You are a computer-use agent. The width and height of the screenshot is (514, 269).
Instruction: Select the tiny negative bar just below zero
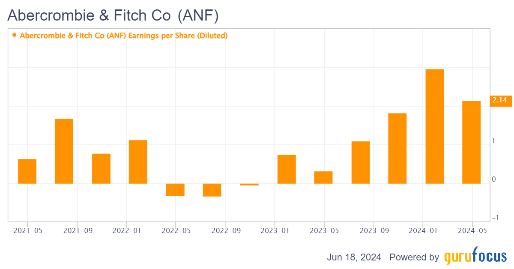coord(249,185)
